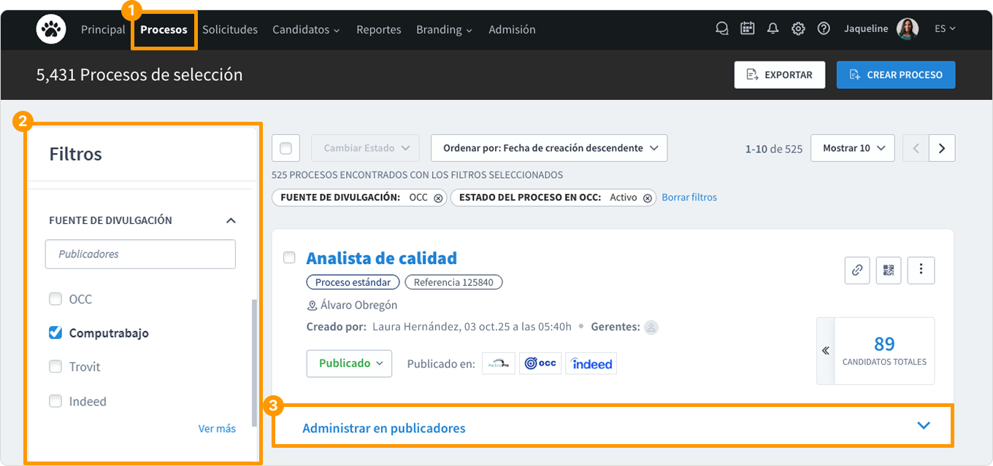Viewport: 993px width, 466px height.
Task: Click the paw logo icon
Action: (x=51, y=29)
